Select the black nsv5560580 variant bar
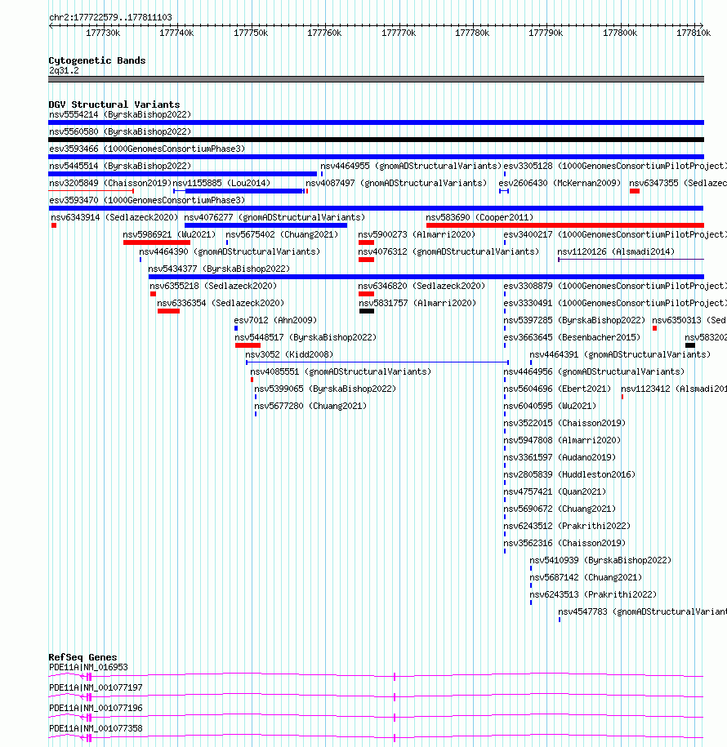Screen dimensions: 727x747 376,140
